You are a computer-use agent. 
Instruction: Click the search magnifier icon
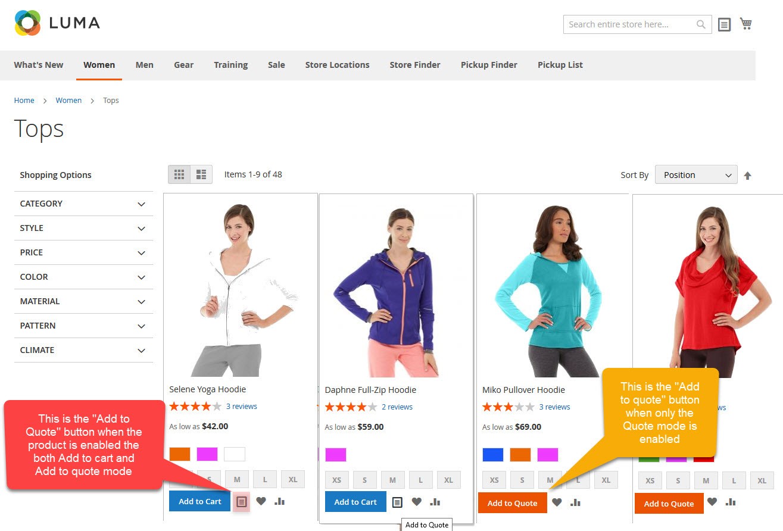point(701,24)
